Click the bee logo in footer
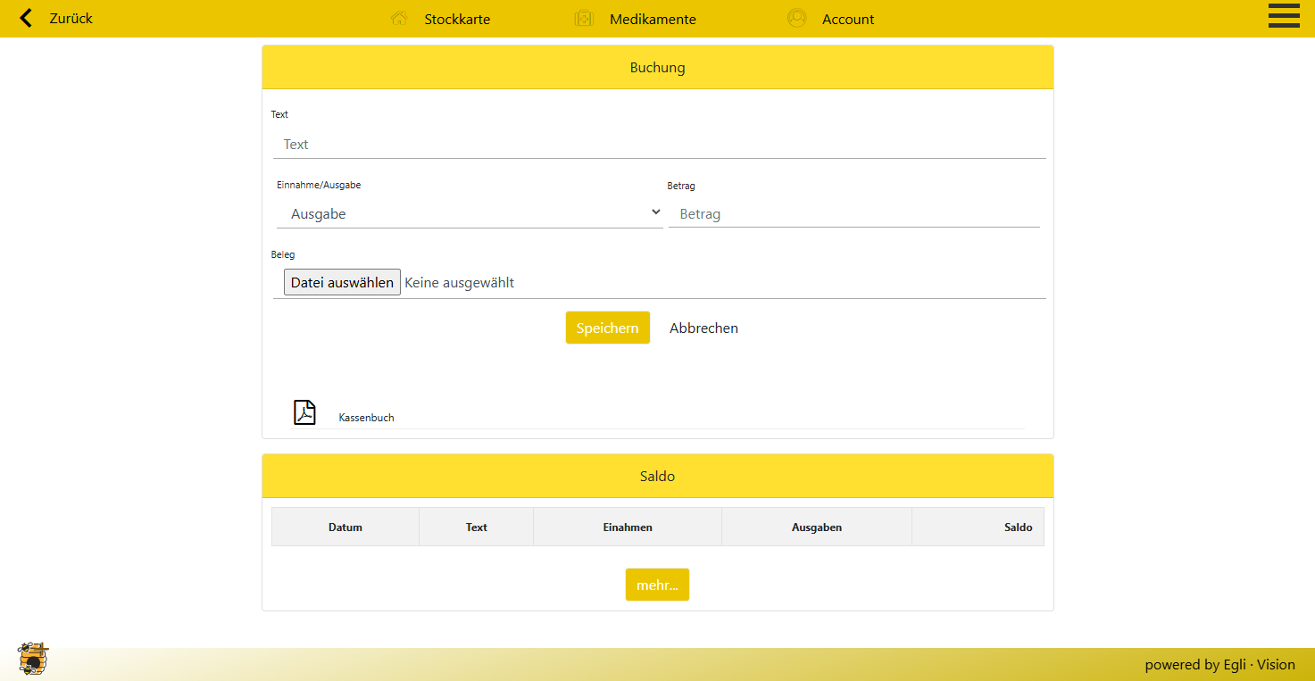 [x=33, y=659]
